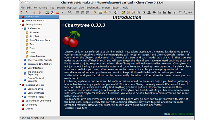214x120 pixels.
Task: Click the Export to PDF toolbar icon
Action: pyautogui.click(x=52, y=12)
